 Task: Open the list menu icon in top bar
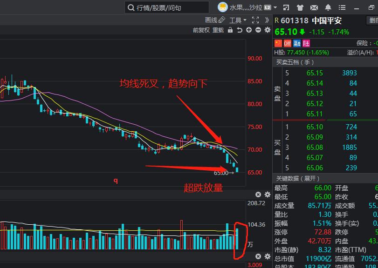(342, 7)
